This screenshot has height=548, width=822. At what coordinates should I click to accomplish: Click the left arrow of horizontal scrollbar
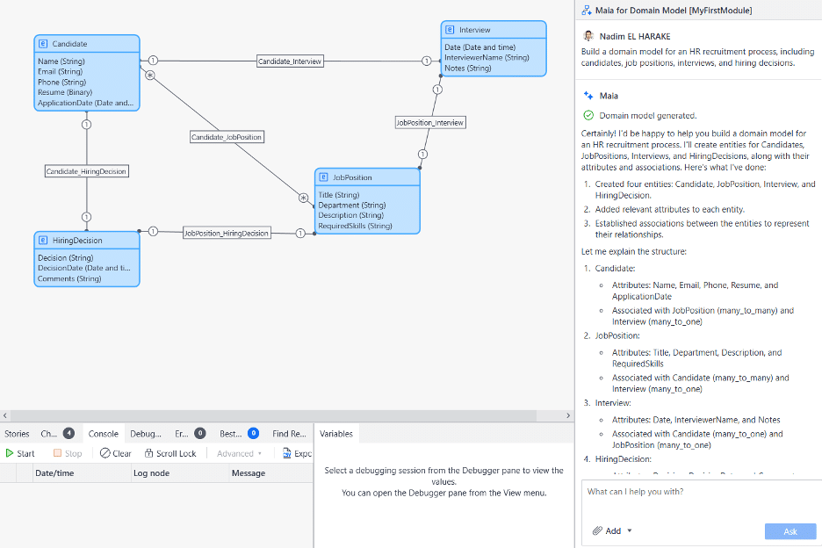point(4,415)
